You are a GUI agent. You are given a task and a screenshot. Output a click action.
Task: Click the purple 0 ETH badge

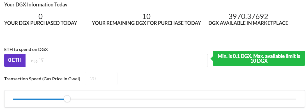15,60
